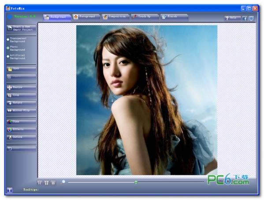Click the Help button
The width and height of the screenshot is (264, 200).
tap(233, 18)
